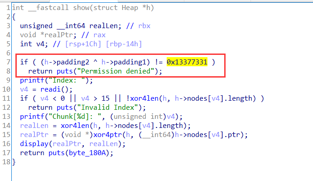Click the [rsp+1Ch] stack offset comment
313x181 pixels.
click(x=83, y=44)
